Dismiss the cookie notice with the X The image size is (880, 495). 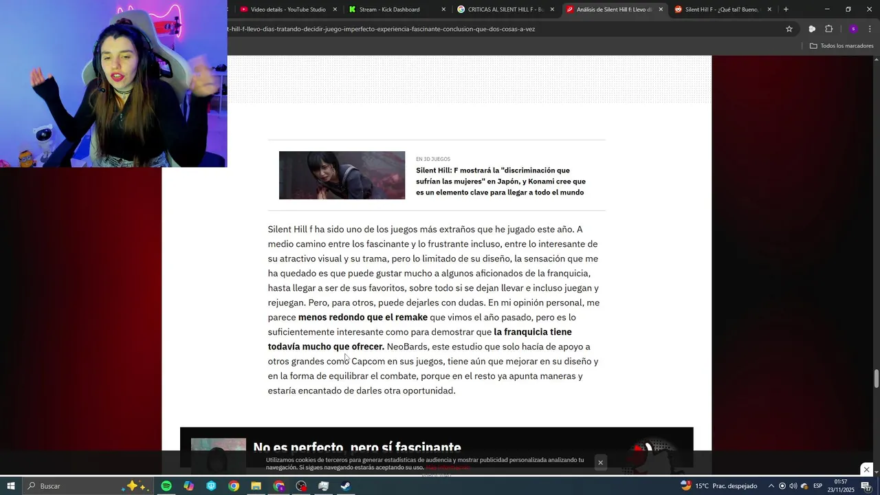coord(600,463)
